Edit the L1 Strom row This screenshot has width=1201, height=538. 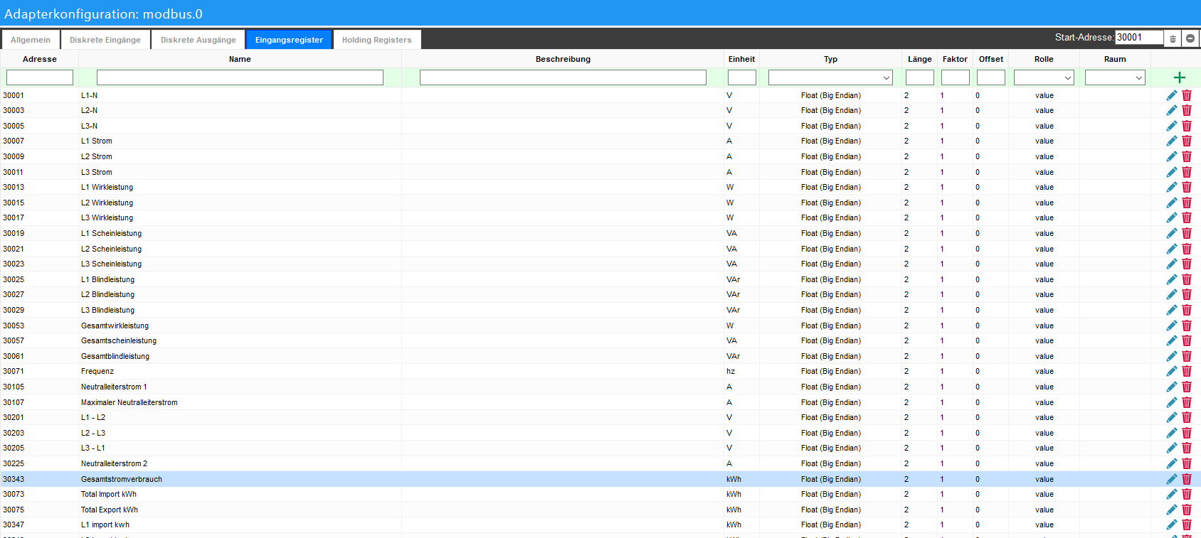(1171, 141)
